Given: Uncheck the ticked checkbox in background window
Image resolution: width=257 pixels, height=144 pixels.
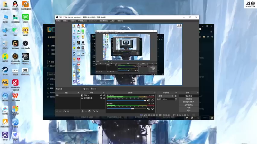Looking at the screenshot, I should (x=48, y=88).
